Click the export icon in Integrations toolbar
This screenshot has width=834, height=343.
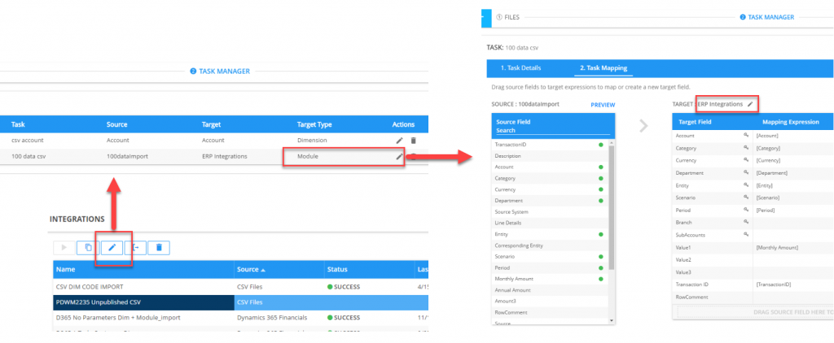point(135,247)
